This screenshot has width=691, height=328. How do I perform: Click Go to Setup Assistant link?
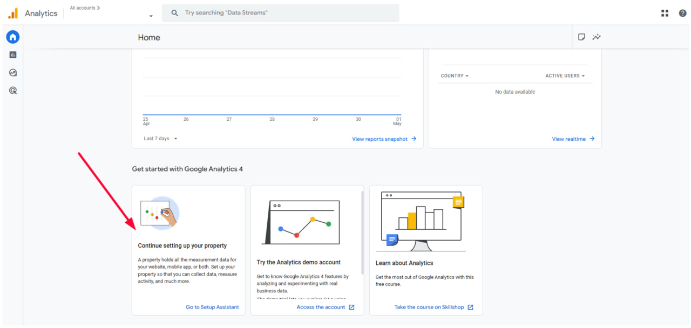(212, 307)
